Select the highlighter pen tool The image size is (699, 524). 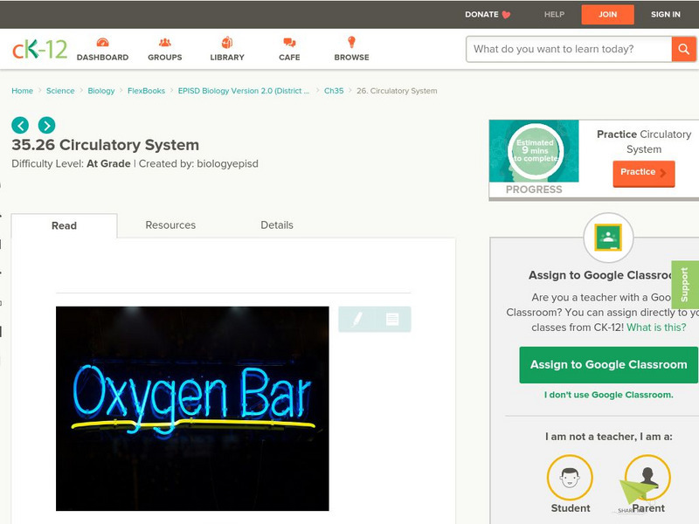pyautogui.click(x=357, y=320)
